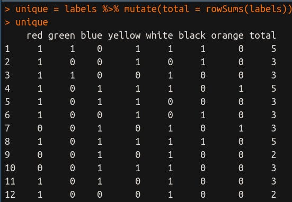This screenshot has height=202, width=292.
Task: Click row index 9 of the output
Action: 7,155
